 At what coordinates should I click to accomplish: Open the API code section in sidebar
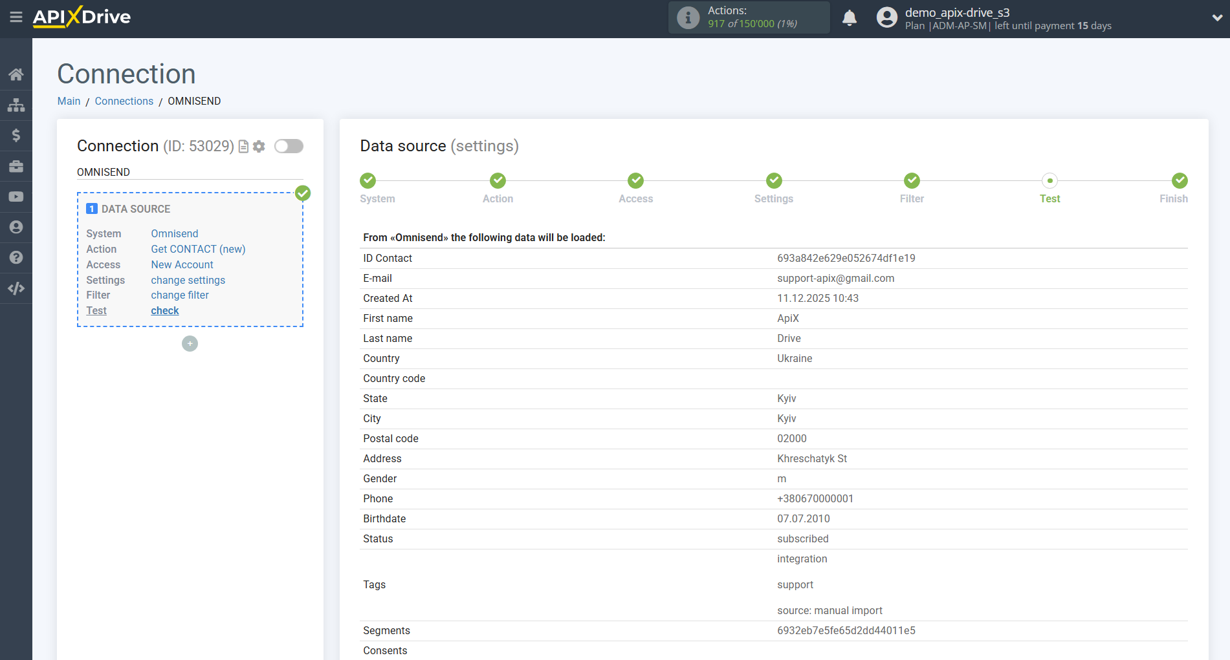pos(16,288)
